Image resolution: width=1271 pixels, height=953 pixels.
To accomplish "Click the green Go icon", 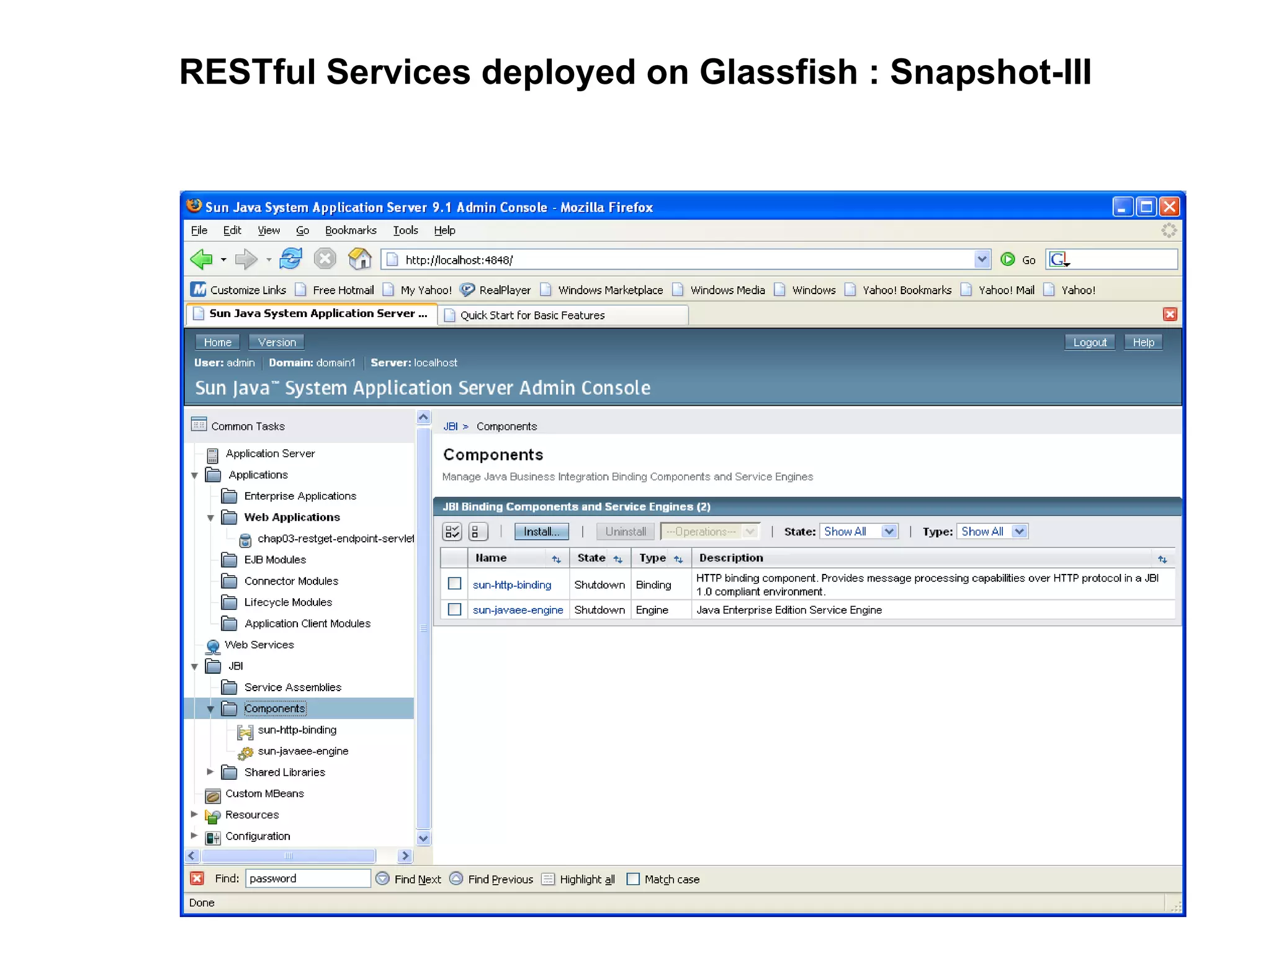I will (x=1008, y=259).
